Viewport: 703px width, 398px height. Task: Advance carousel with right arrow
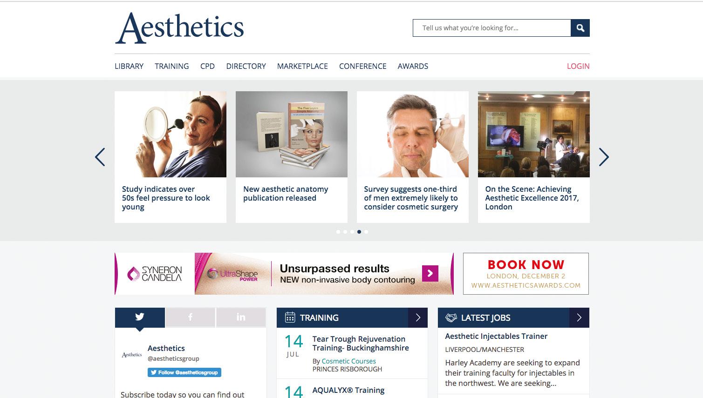[604, 157]
